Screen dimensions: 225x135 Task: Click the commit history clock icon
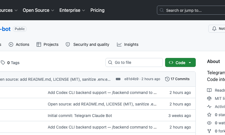tap(167, 79)
